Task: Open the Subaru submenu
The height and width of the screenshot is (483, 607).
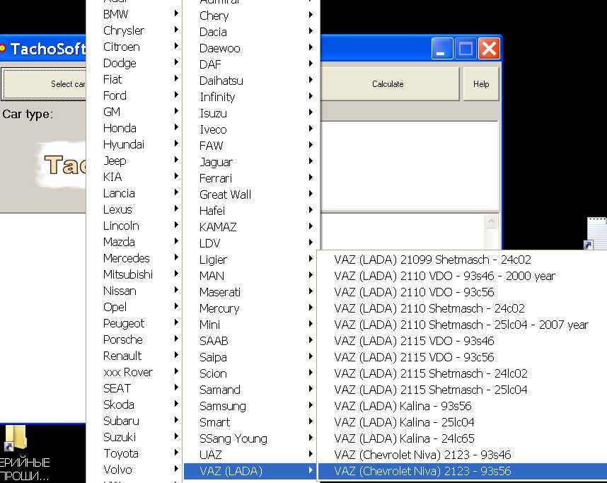Action: tap(134, 421)
